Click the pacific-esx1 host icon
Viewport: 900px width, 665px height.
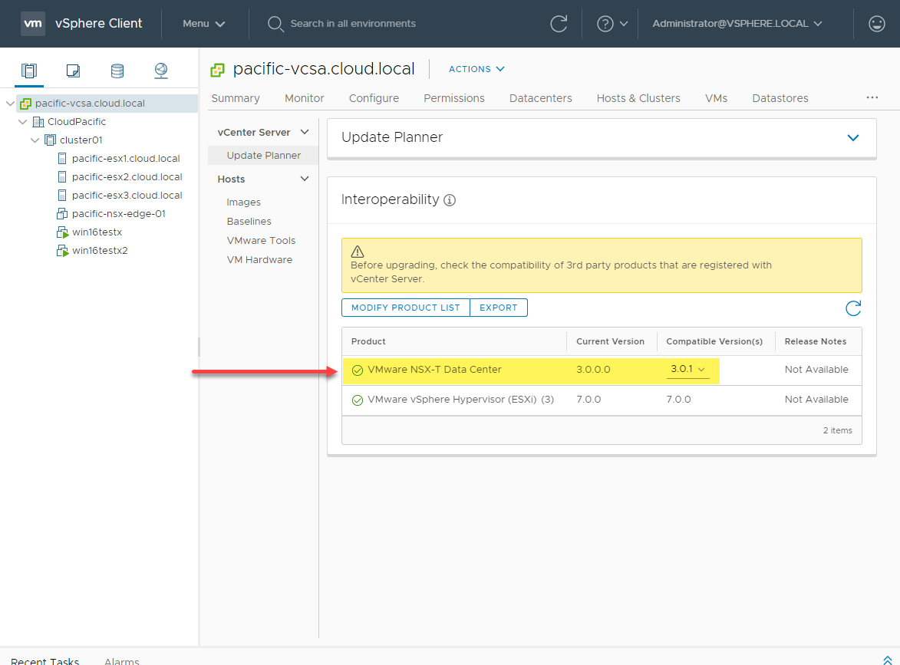tap(62, 158)
